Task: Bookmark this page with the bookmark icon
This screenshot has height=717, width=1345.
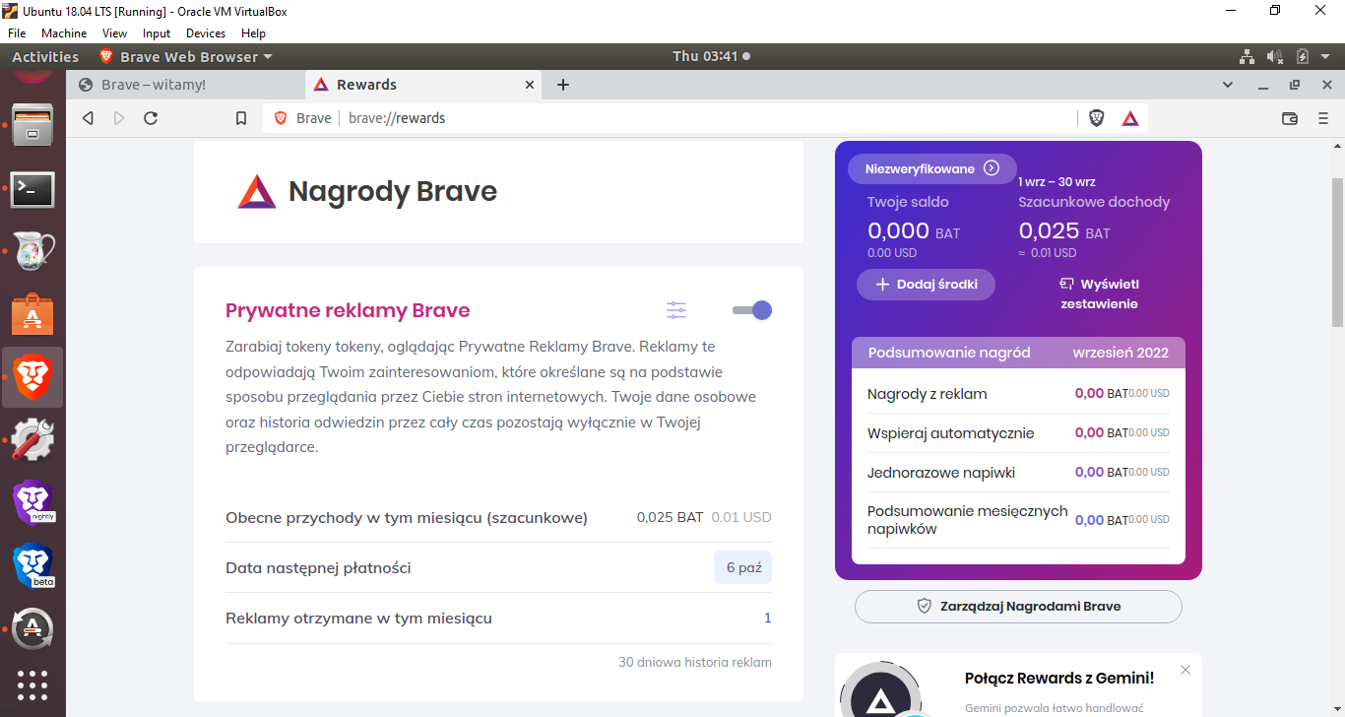Action: click(240, 117)
